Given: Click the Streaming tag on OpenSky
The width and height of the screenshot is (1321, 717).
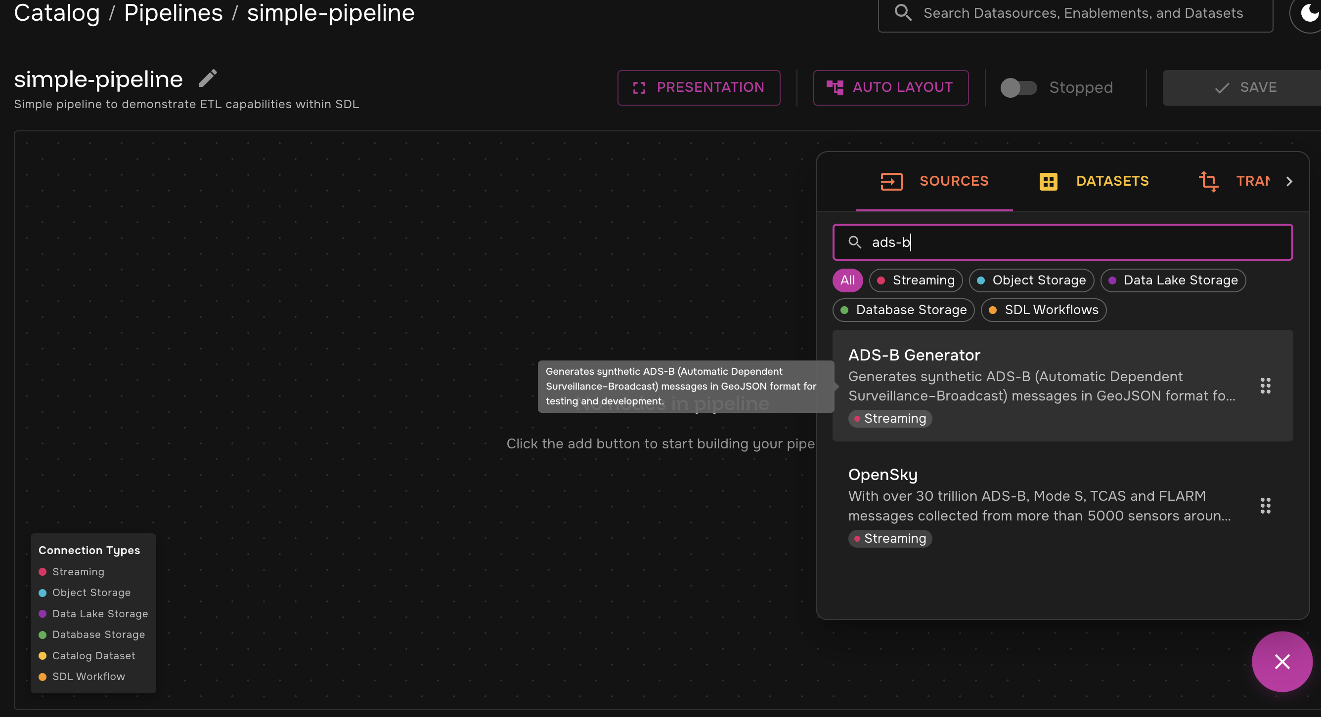Looking at the screenshot, I should click(x=890, y=538).
